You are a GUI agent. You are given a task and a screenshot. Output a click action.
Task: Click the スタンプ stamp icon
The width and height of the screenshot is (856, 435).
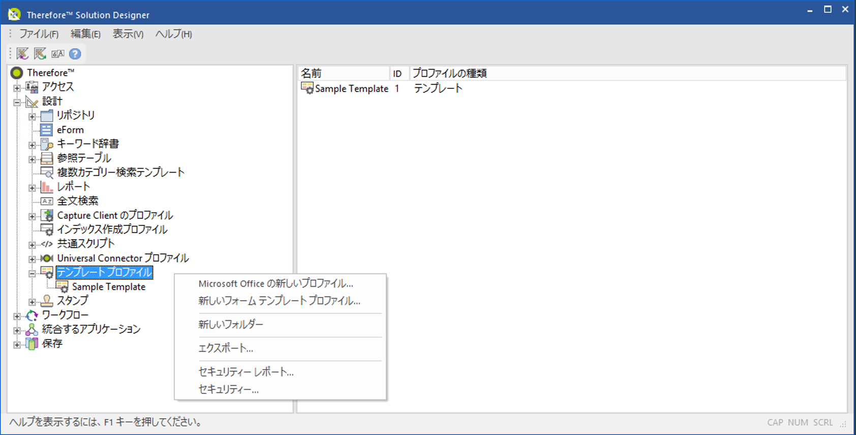[x=47, y=301]
